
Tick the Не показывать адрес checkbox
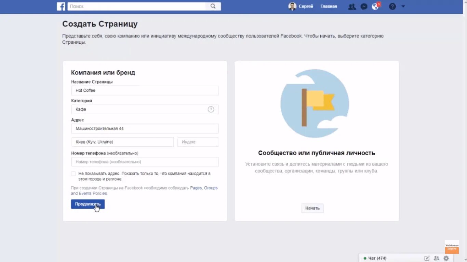[x=74, y=174]
